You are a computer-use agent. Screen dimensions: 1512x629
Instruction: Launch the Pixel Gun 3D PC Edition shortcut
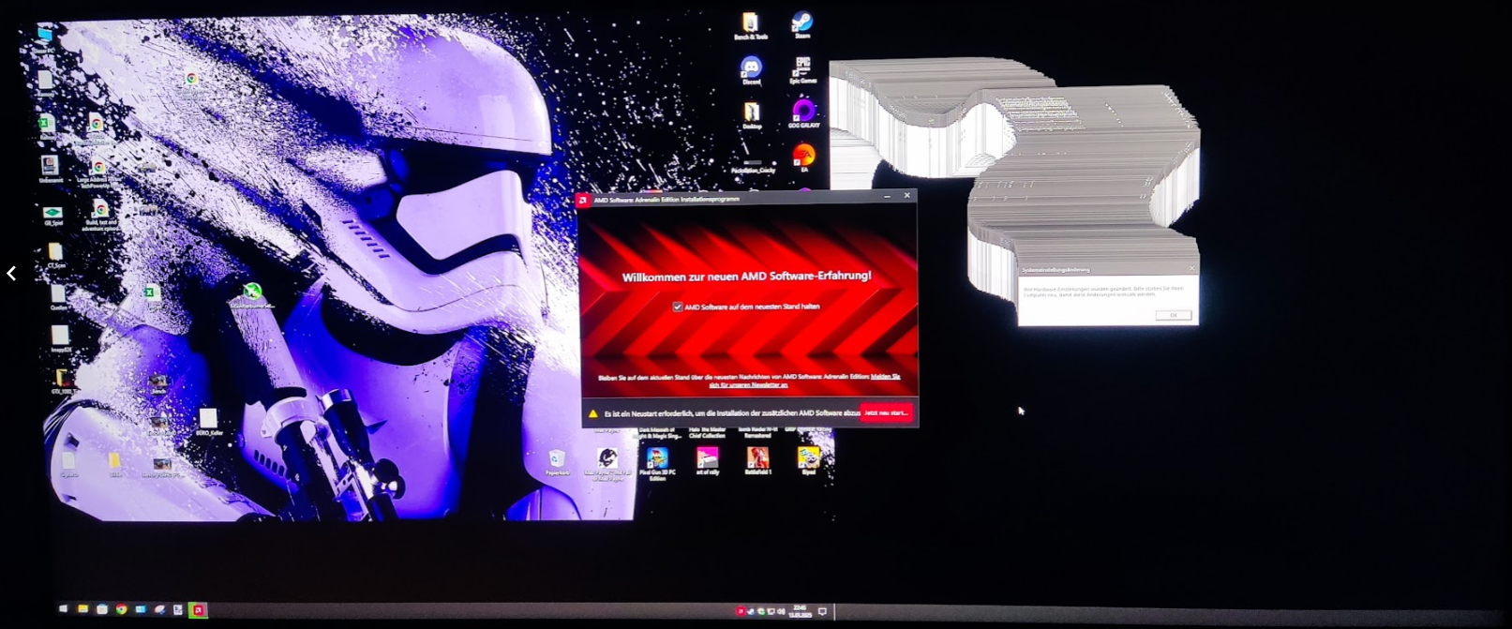point(657,463)
